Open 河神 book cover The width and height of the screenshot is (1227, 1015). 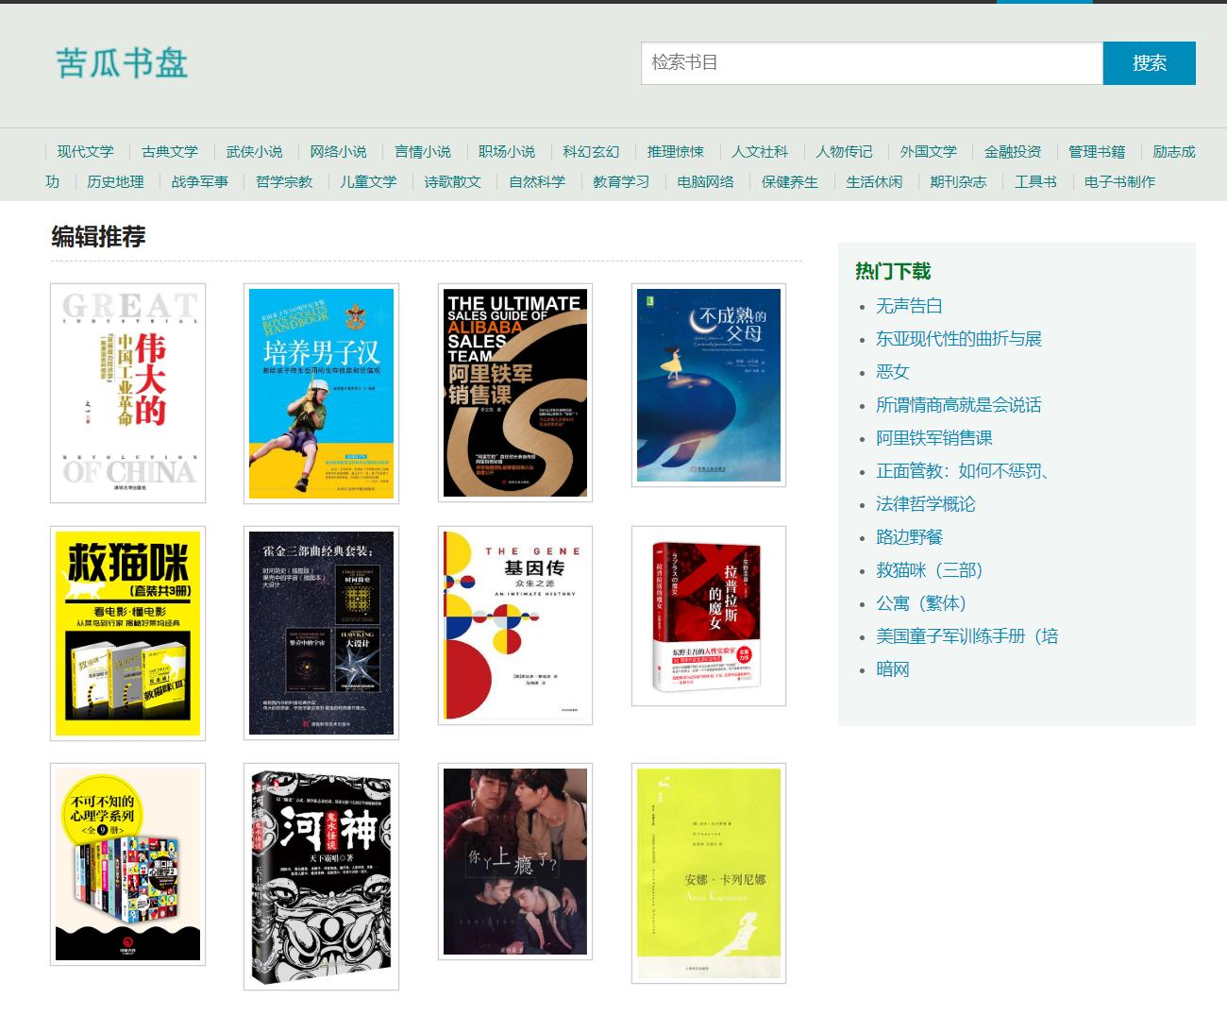321,876
